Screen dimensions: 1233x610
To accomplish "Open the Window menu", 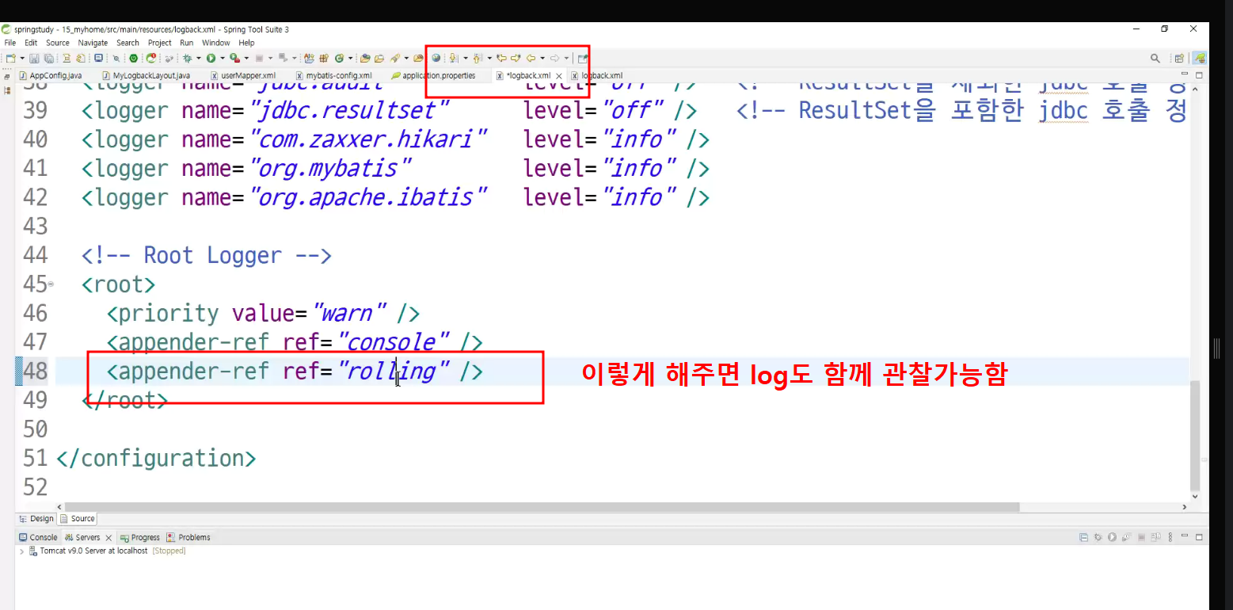I will (x=216, y=43).
